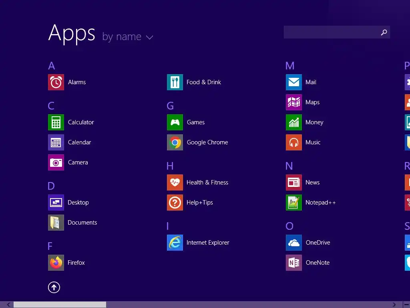Viewport: 410px width, 308px height.
Task: Open the Alarms app tile
Action: click(x=56, y=82)
